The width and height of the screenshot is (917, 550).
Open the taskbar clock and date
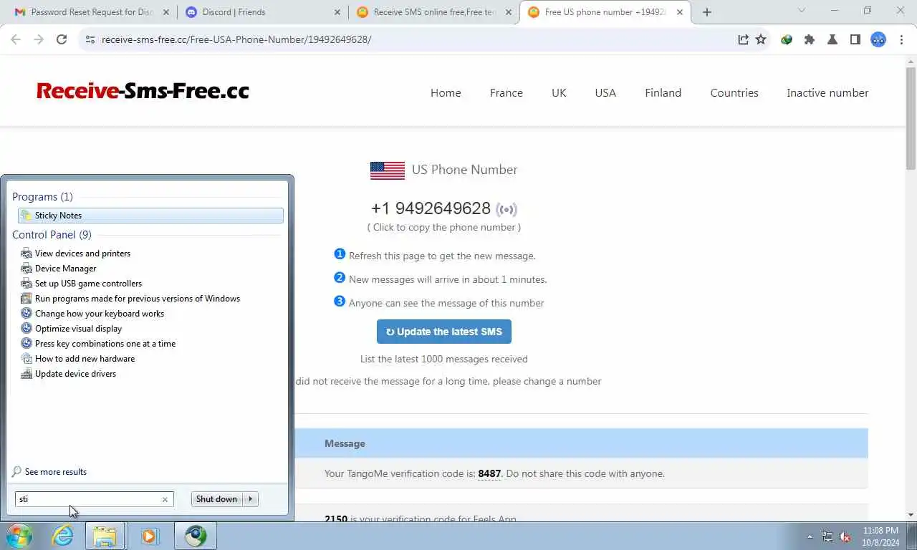pyautogui.click(x=880, y=536)
